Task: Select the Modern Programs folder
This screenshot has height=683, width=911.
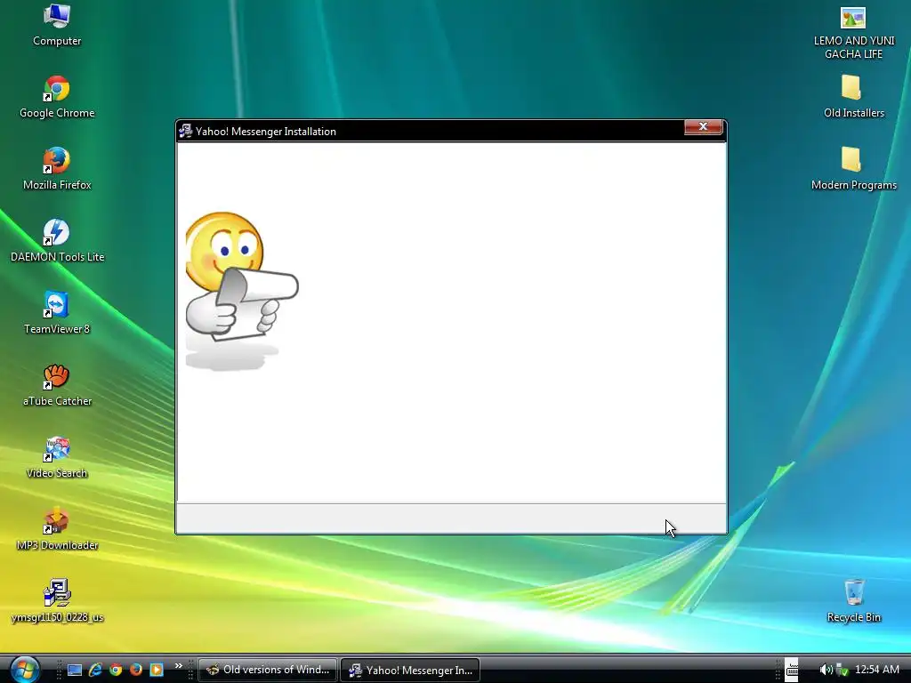Action: (x=853, y=169)
